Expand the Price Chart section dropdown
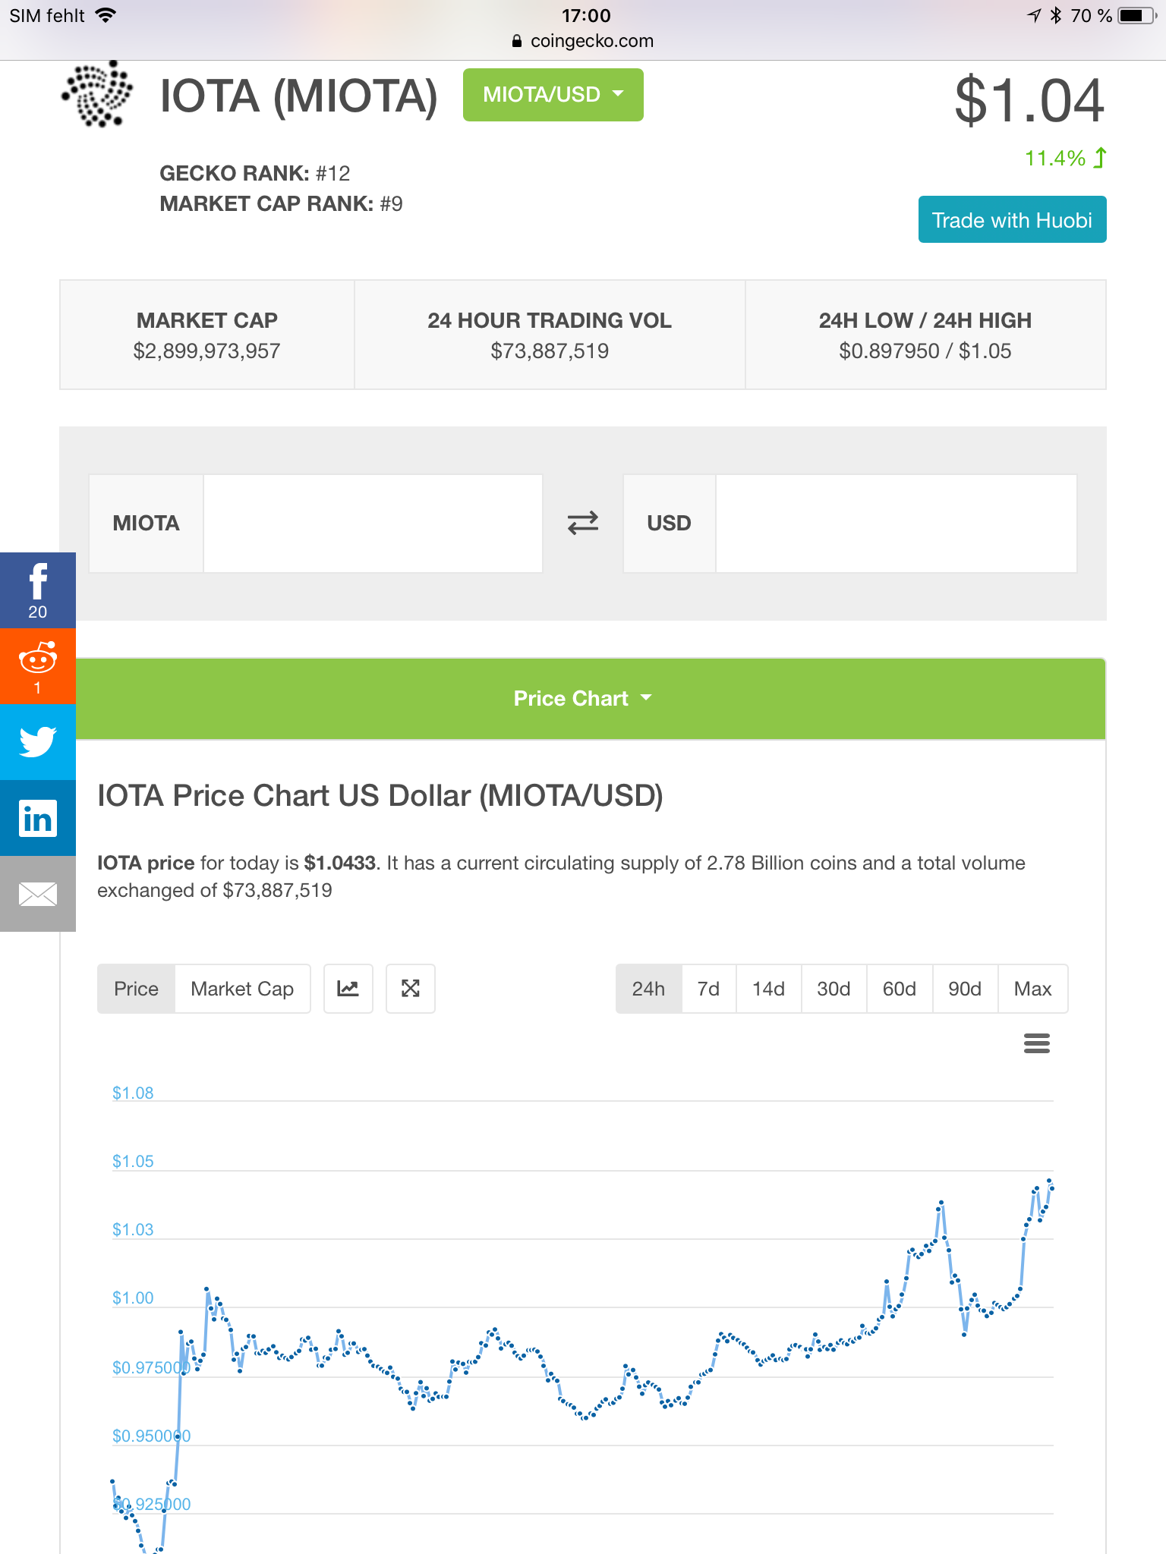This screenshot has height=1554, width=1166. [x=583, y=698]
